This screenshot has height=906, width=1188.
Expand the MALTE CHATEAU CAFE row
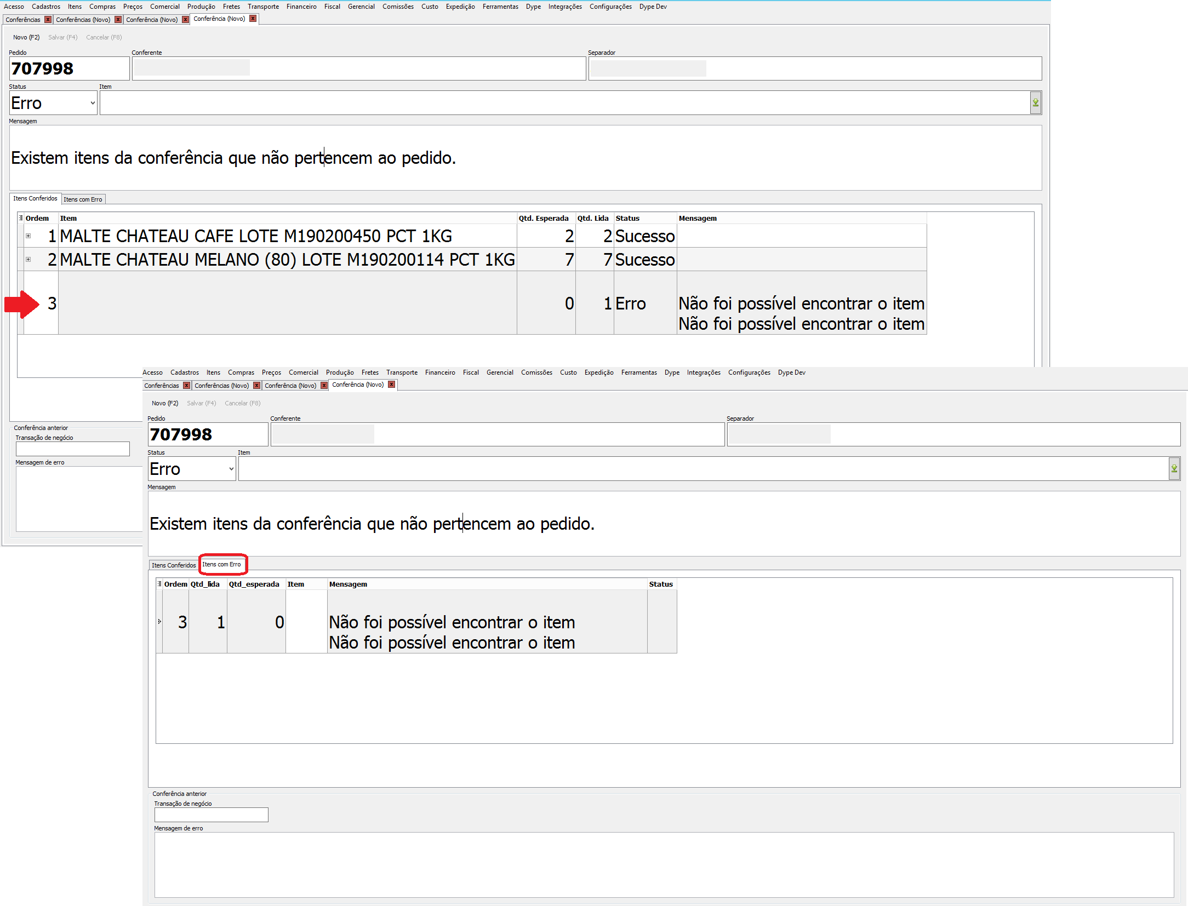28,236
